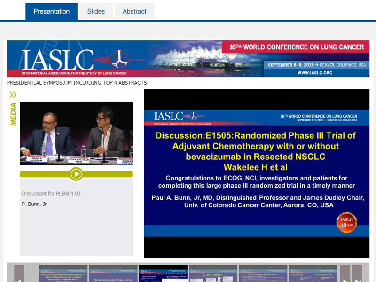Advance to next slide in thumbnail strip
Screen dimensions: 376x282
click(345, 274)
